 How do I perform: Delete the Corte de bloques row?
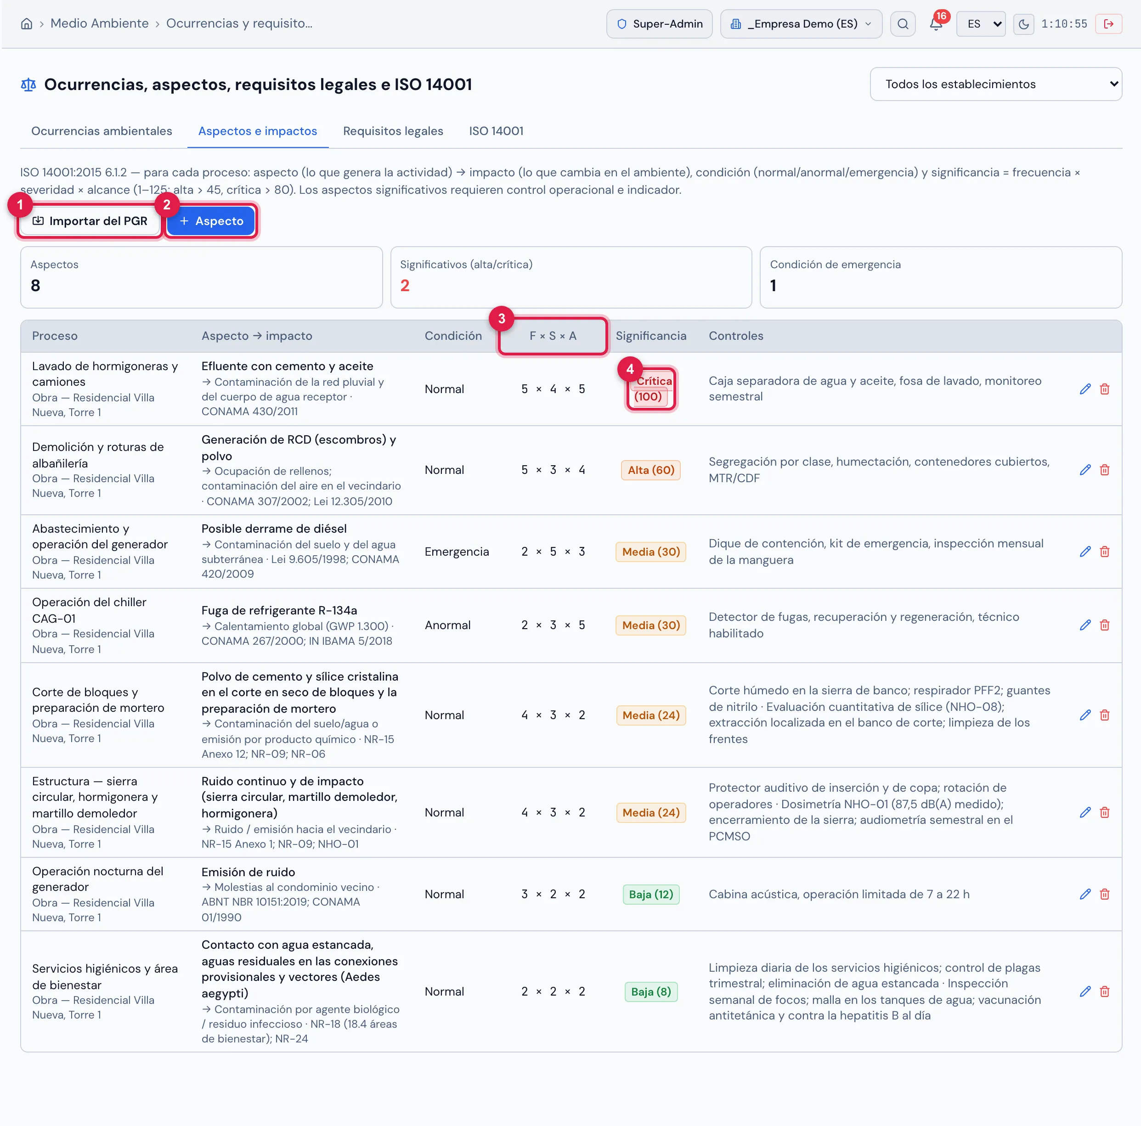click(x=1104, y=715)
